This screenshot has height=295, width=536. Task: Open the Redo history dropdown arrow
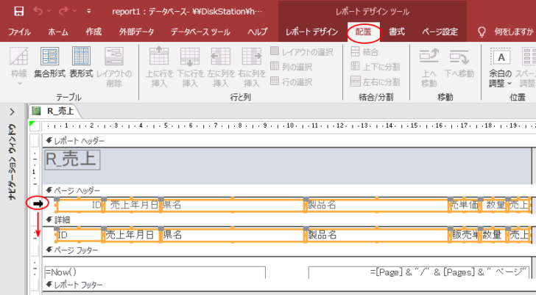(74, 11)
